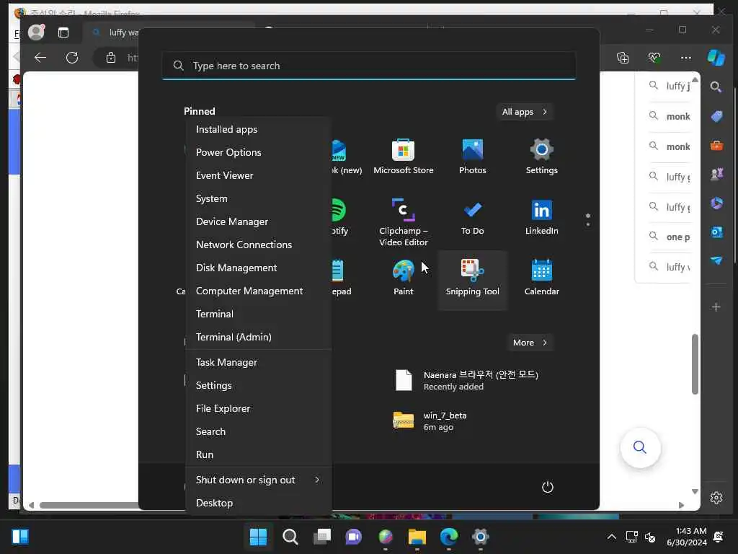Switch to Microsoft Edge on taskbar

pos(448,537)
